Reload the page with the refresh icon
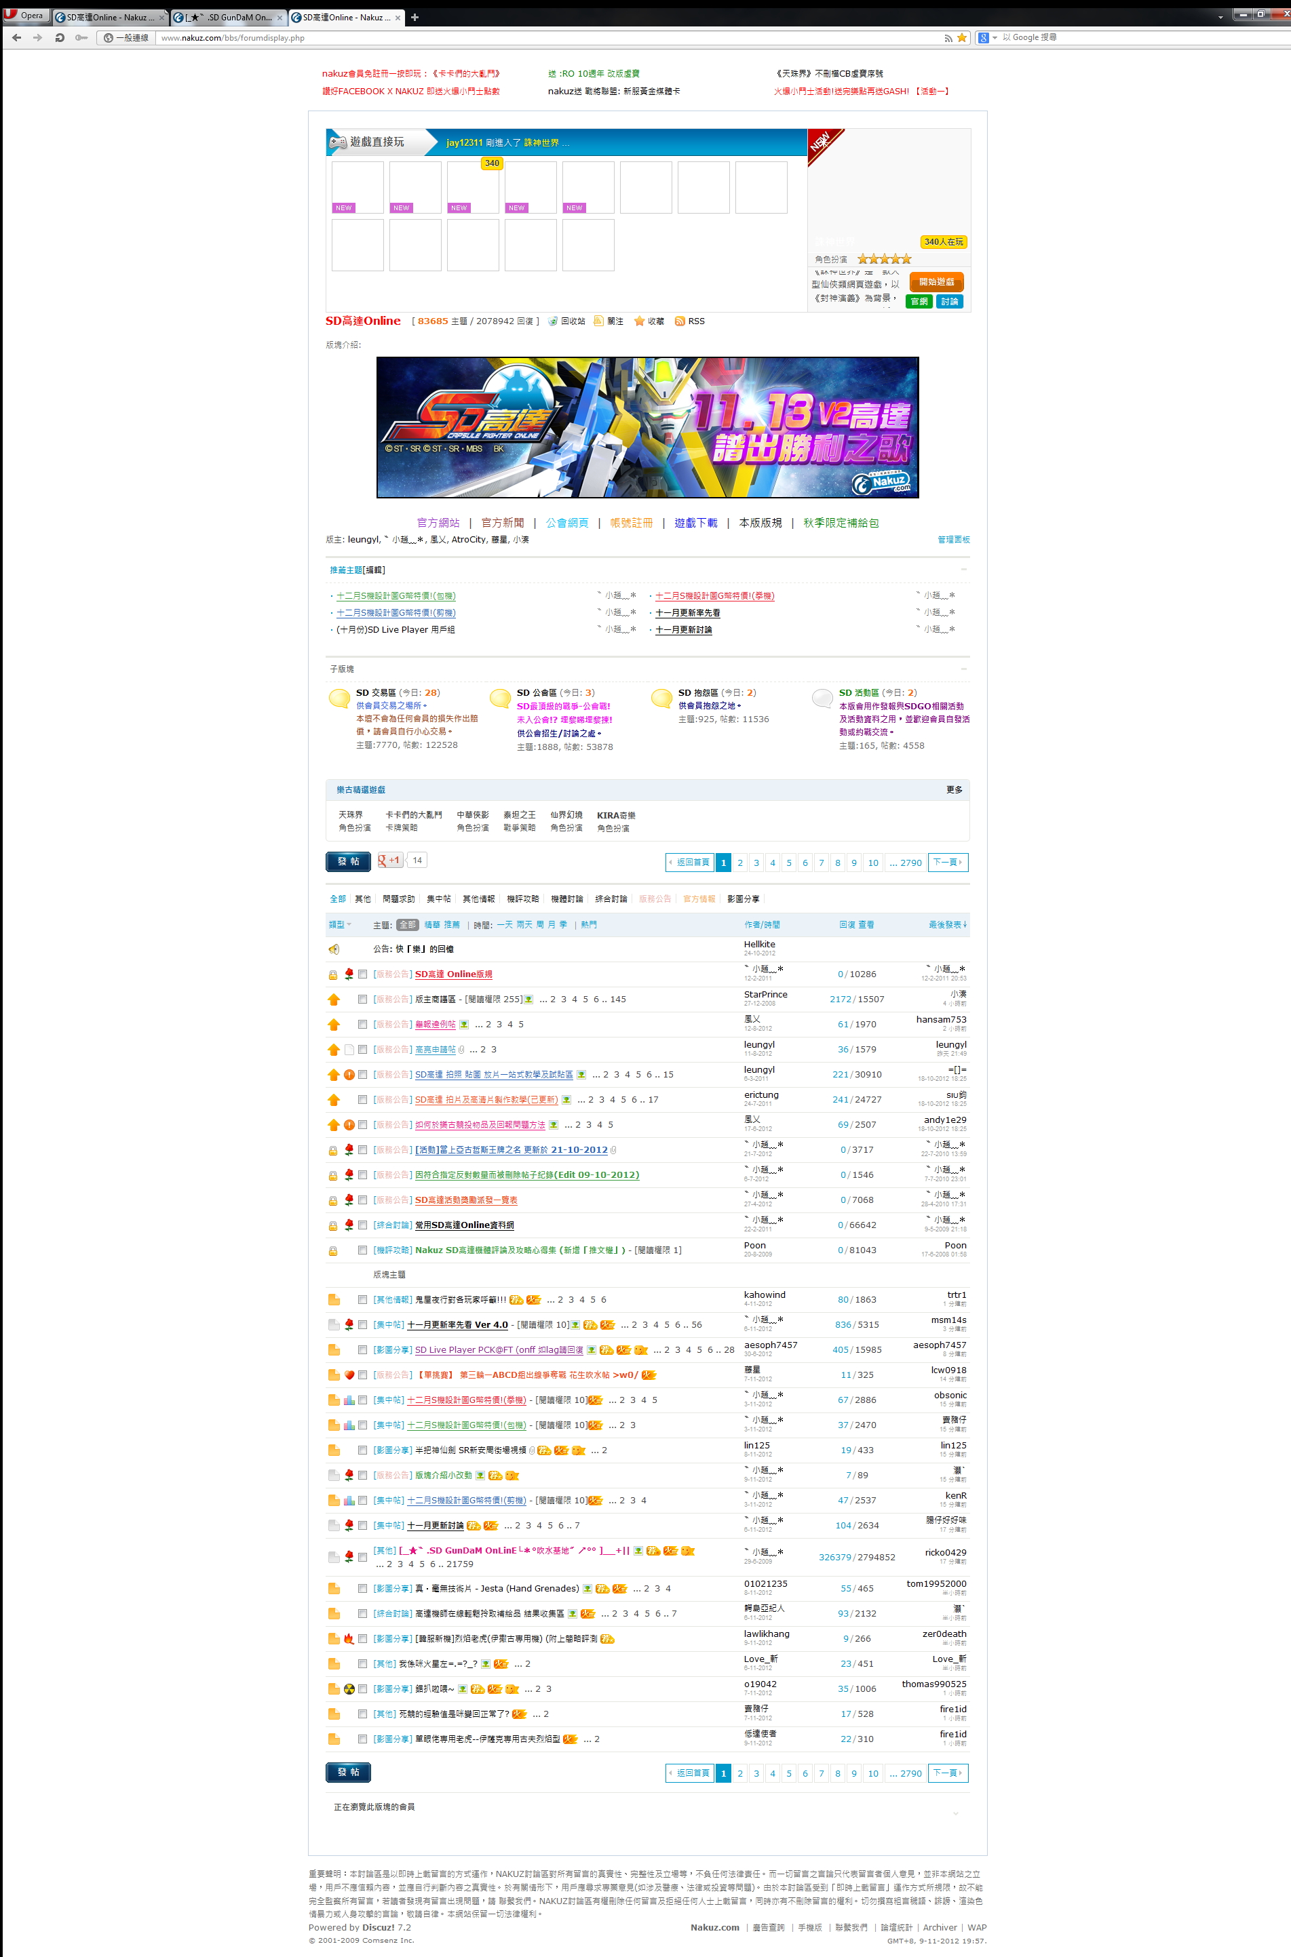1291x1957 pixels. coord(59,38)
